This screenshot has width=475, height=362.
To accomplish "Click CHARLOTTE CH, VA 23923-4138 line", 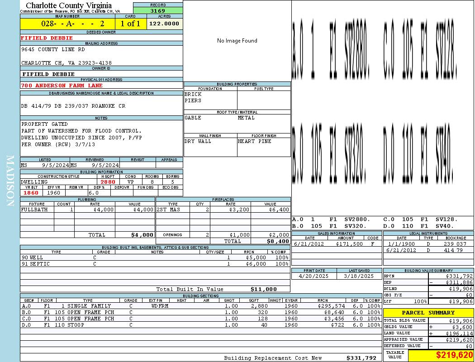I will (x=66, y=63).
